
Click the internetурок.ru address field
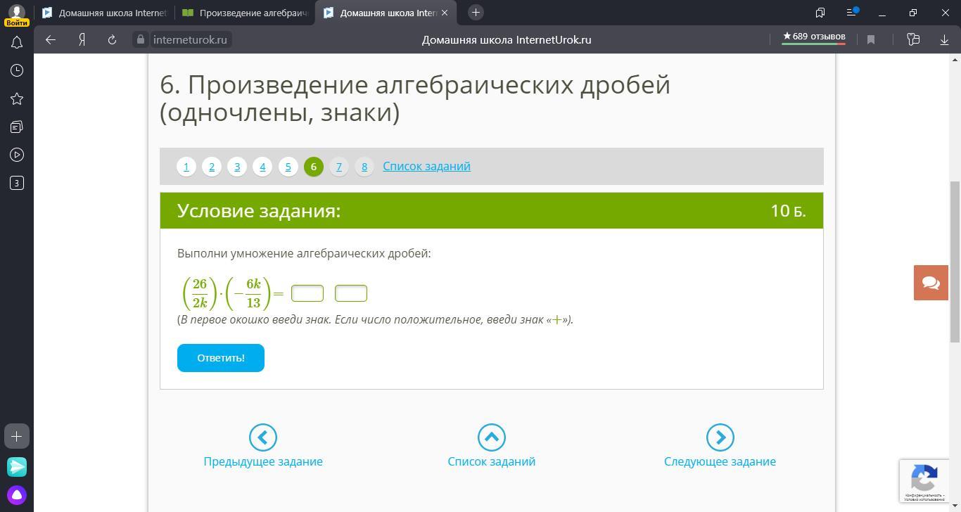(190, 39)
